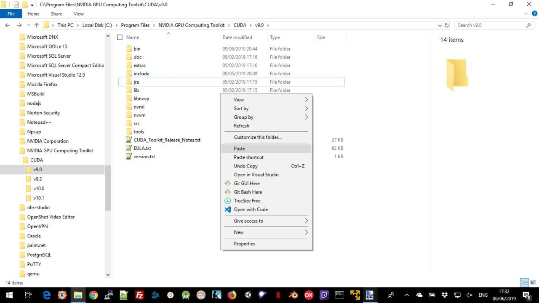Switch to large icons view layout
The width and height of the screenshot is (539, 303).
(x=533, y=283)
